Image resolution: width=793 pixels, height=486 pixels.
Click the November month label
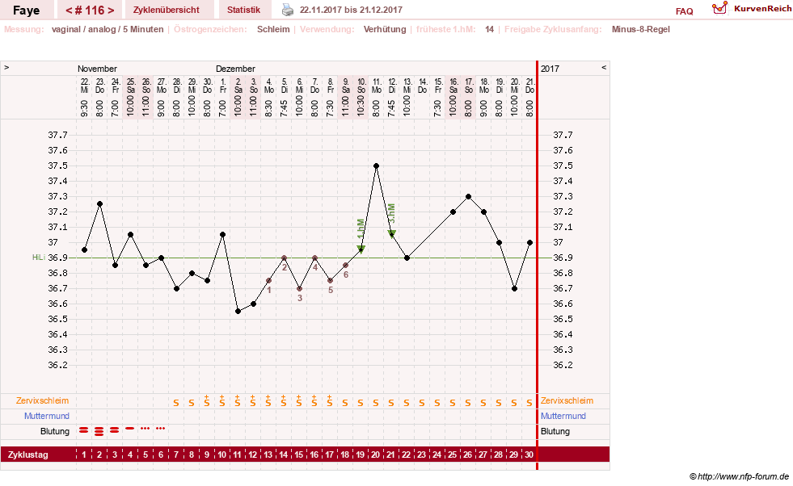(97, 69)
